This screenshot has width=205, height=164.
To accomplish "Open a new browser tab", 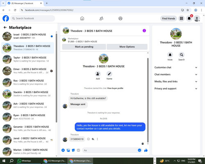I will point(47,3).
